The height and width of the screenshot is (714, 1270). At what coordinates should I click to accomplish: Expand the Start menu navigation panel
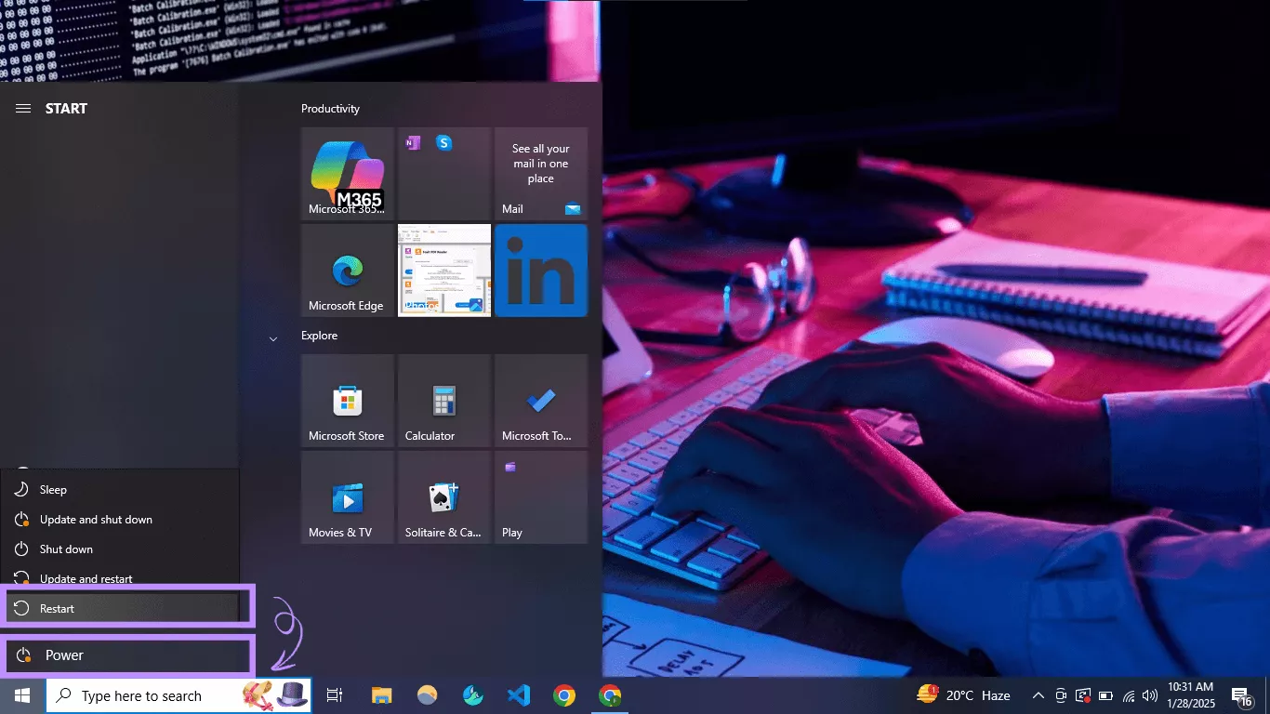click(x=22, y=108)
